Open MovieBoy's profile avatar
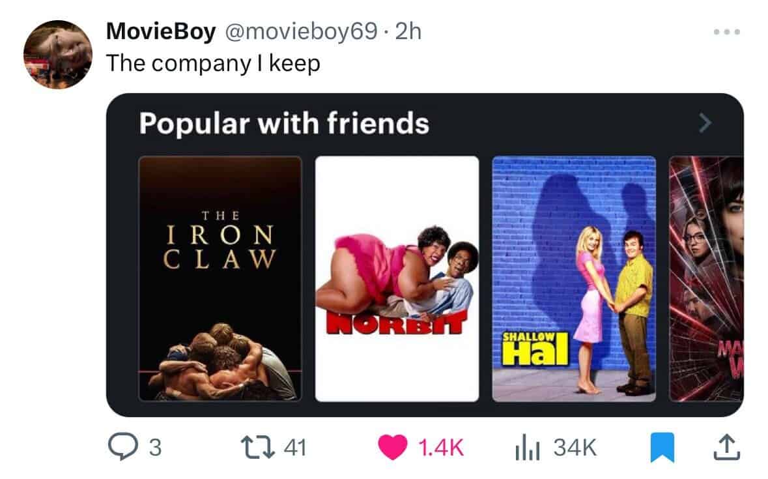 pyautogui.click(x=58, y=54)
